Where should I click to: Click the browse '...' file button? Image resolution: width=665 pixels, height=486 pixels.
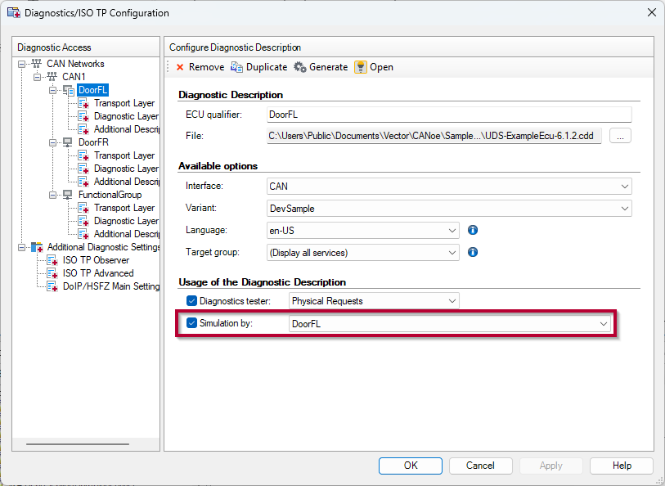click(x=621, y=136)
